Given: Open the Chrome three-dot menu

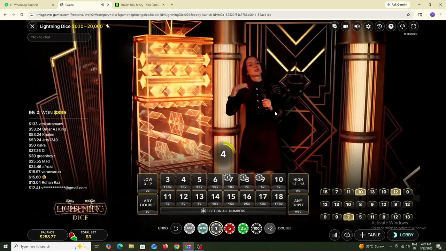Looking at the screenshot, I should (441, 15).
